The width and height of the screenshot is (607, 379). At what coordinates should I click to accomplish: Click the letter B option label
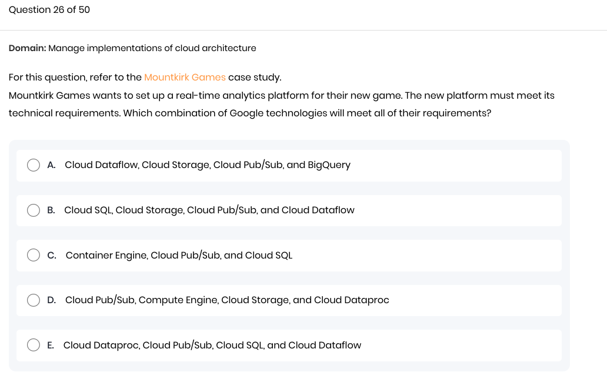click(51, 210)
